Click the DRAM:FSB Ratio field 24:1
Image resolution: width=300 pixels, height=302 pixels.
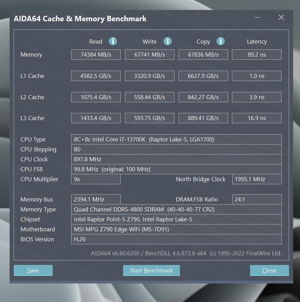tap(257, 199)
